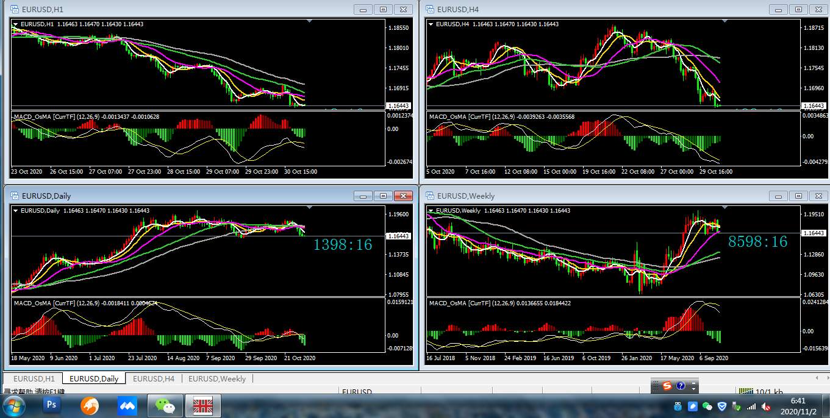Switch to the EURUSD,H4 chart tab
This screenshot has height=418, width=830.
154,378
